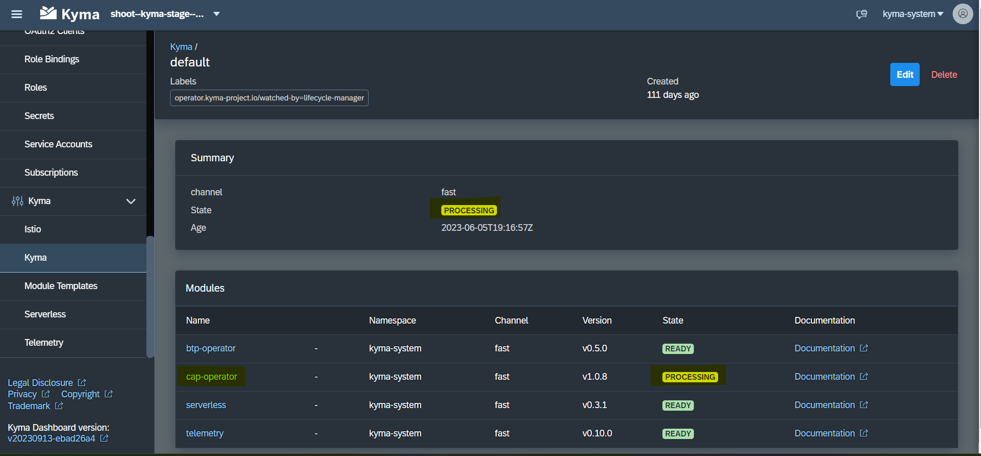Image resolution: width=981 pixels, height=456 pixels.
Task: Go to Kyma breadcrumb link
Action: [181, 47]
